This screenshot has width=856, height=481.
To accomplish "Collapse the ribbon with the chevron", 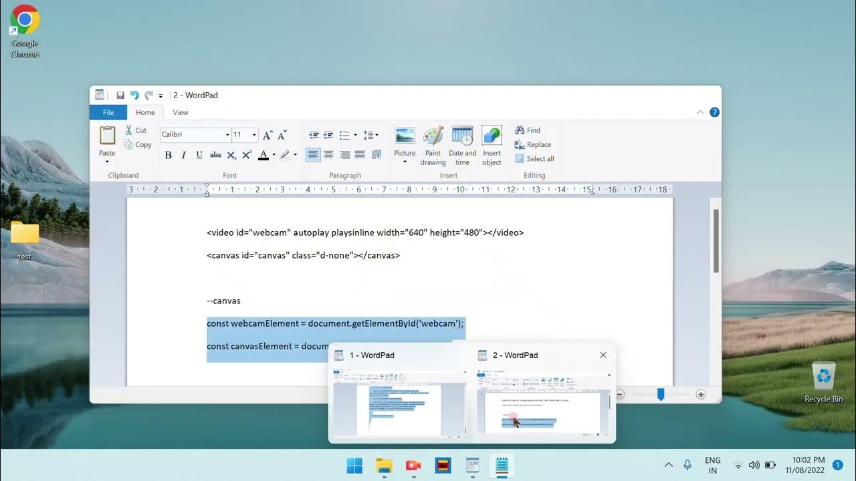I will [x=700, y=112].
